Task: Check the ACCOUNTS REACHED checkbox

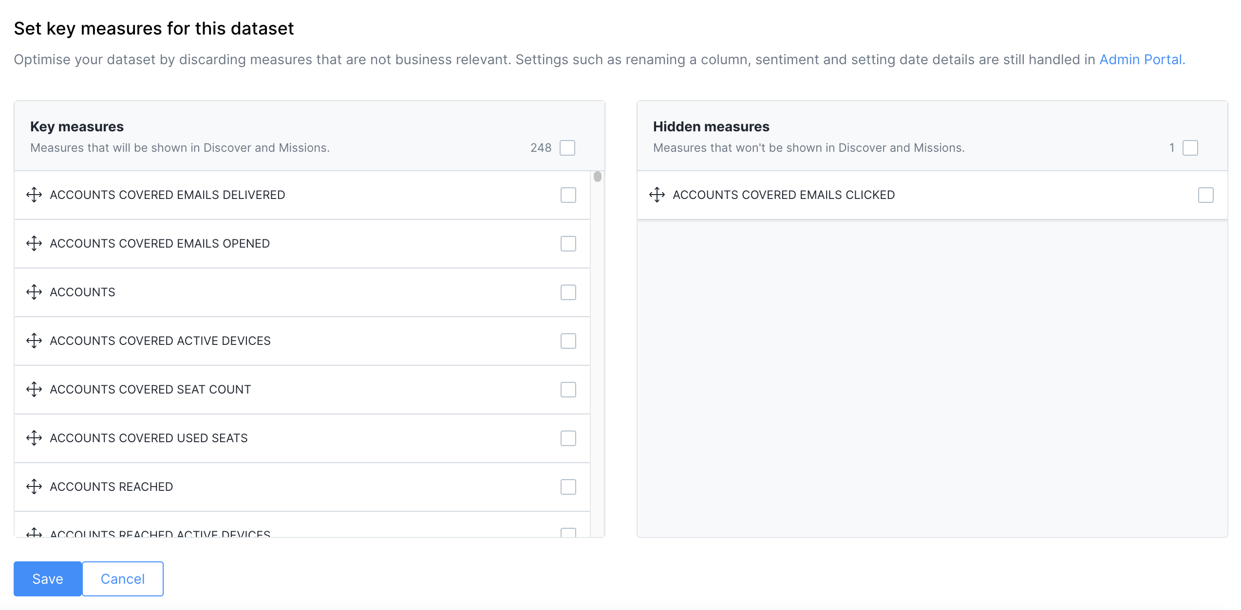Action: (x=568, y=487)
